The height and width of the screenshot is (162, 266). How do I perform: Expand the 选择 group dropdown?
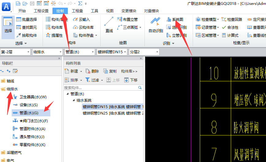click(x=25, y=43)
